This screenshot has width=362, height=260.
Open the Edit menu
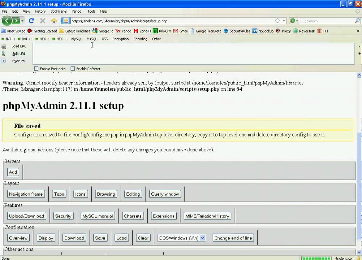(x=15, y=11)
